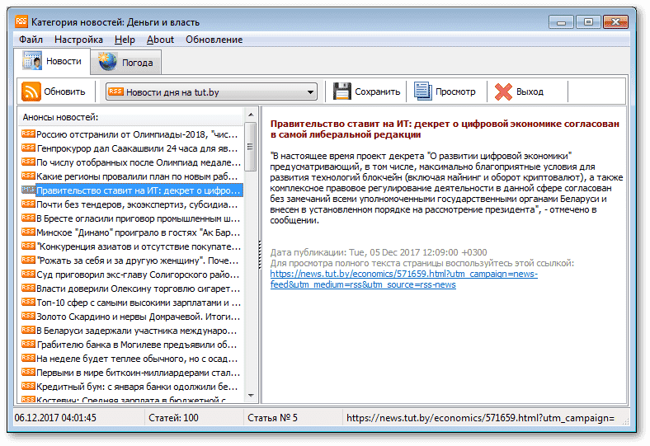650x446 pixels.
Task: Click the globe icon on Погода tab
Action: click(108, 62)
